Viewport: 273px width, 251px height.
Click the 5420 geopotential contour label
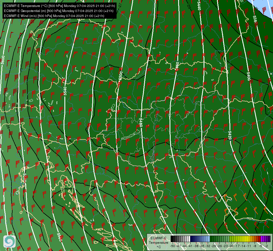pos(230,136)
